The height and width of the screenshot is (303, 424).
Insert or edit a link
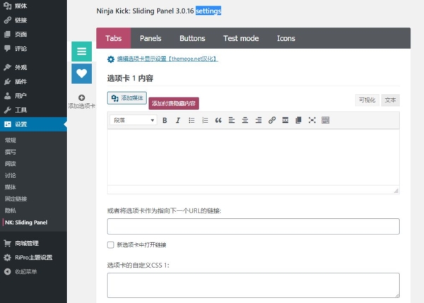(272, 120)
